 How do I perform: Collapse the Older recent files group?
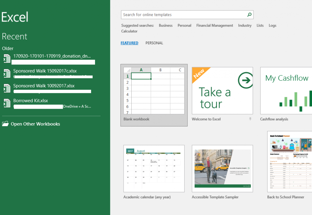(x=8, y=48)
